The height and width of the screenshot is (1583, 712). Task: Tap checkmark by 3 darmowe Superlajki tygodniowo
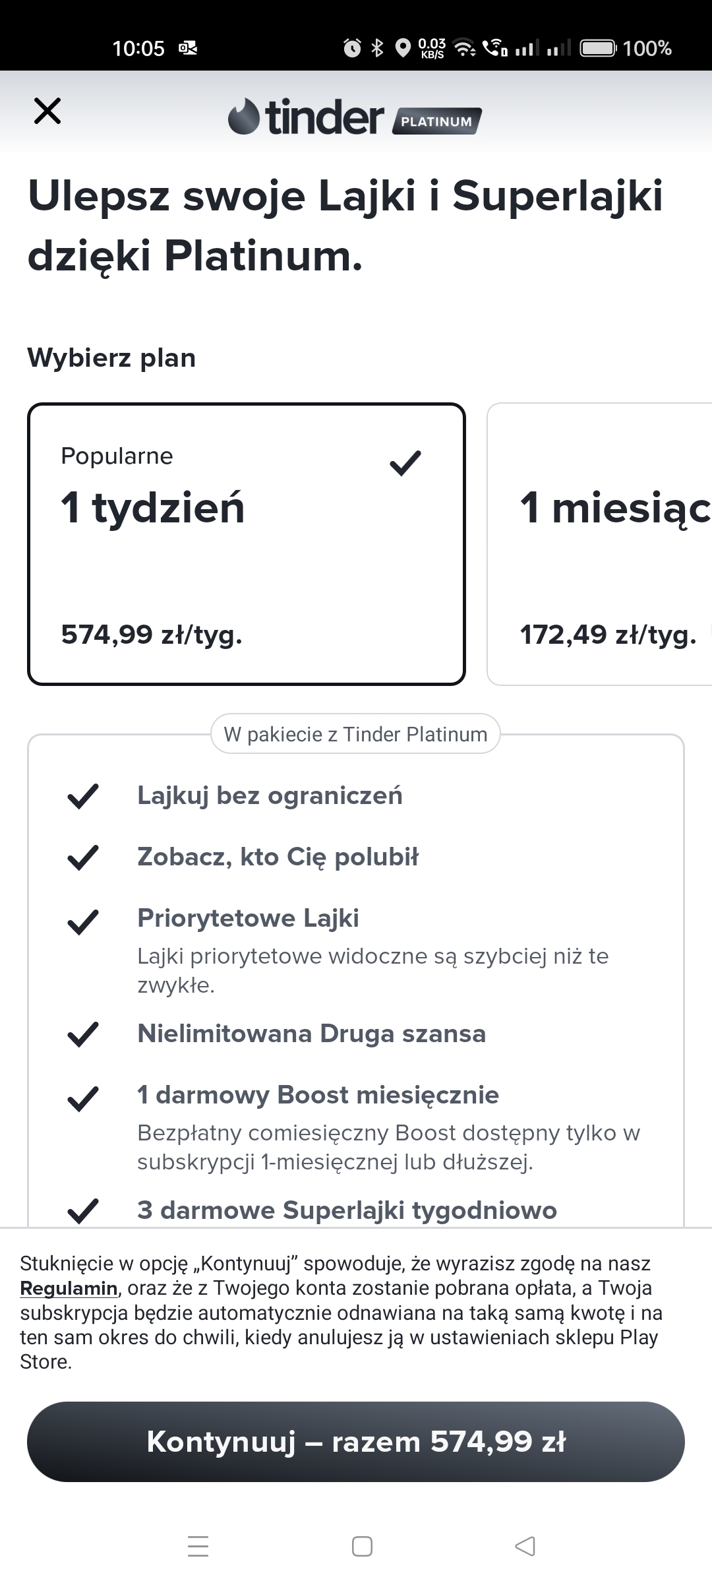[x=83, y=1211]
